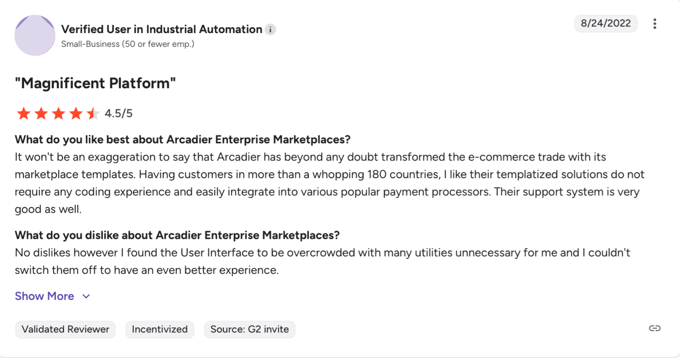The width and height of the screenshot is (680, 358).
Task: Click Verified User in Industrial Automation name
Action: 161,29
